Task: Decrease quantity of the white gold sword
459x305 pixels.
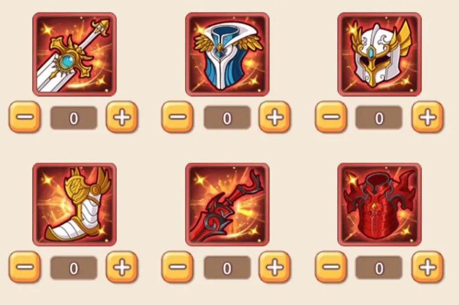Action: [24, 117]
